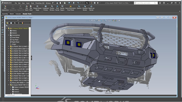The image size is (182, 102).
Task: Open Edit Scene in the ribbon
Action: (x=26, y=8)
